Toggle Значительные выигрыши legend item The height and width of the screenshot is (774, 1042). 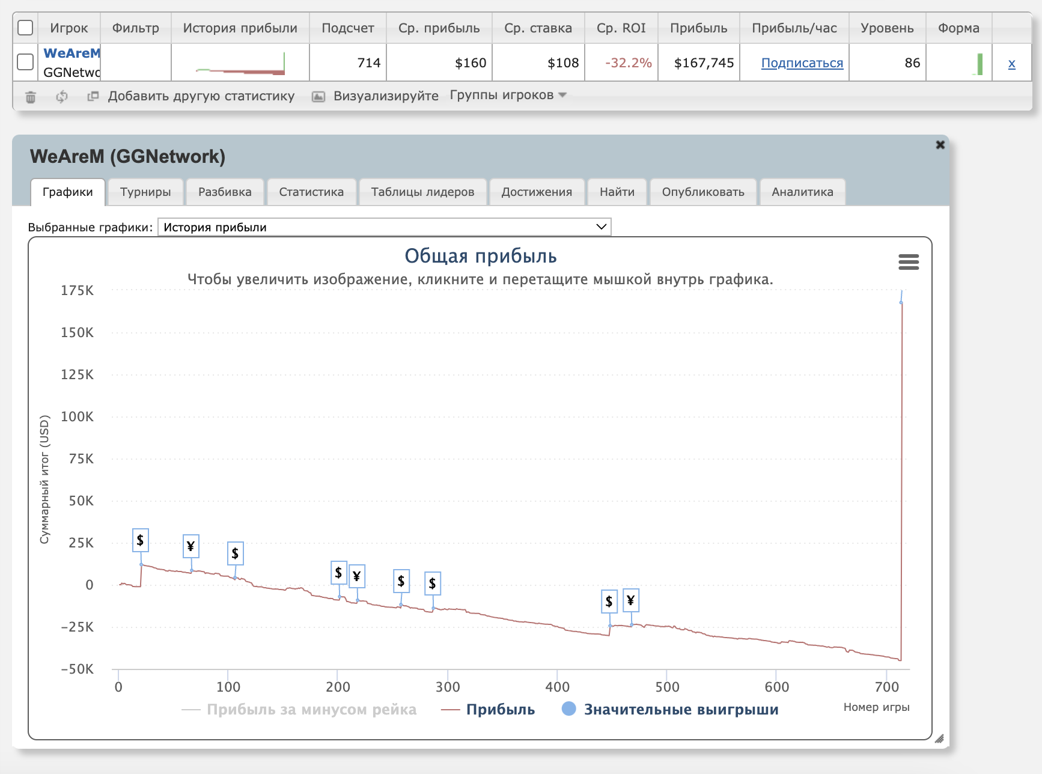pos(680,710)
